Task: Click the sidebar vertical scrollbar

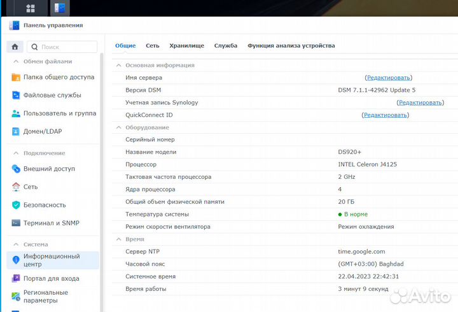Action: [102, 181]
